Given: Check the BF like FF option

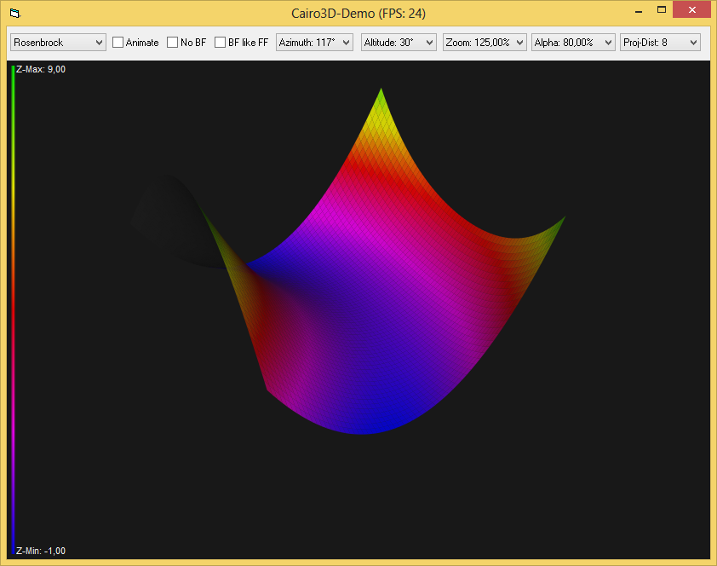Looking at the screenshot, I should tap(221, 42).
